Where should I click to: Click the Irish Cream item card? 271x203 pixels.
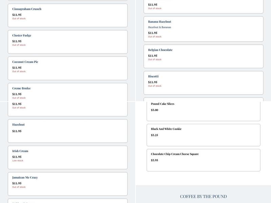click(x=67, y=157)
